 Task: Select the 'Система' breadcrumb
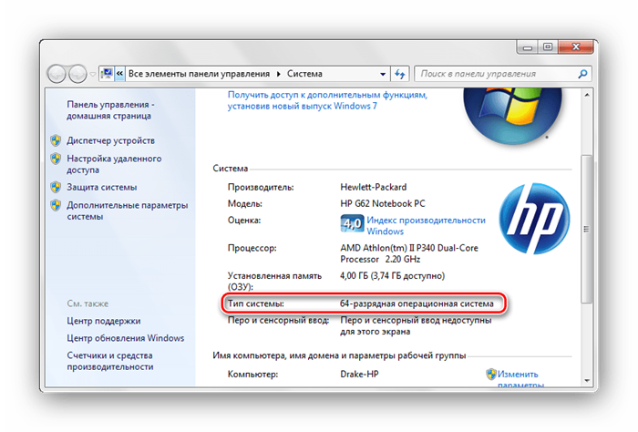[304, 74]
